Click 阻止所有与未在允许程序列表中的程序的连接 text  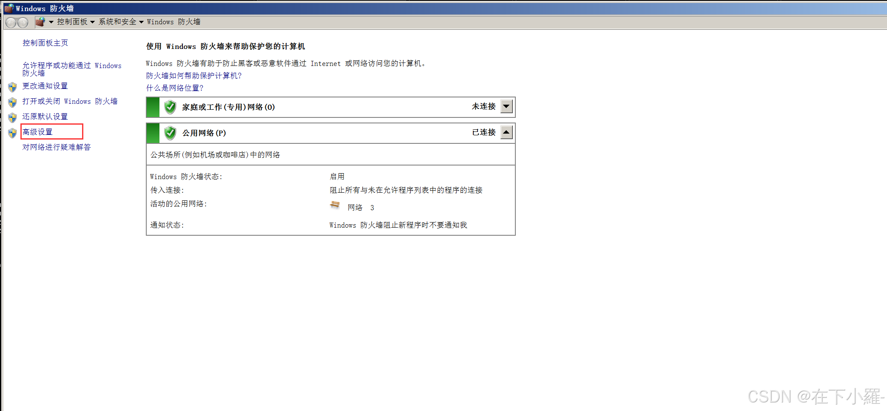406,190
